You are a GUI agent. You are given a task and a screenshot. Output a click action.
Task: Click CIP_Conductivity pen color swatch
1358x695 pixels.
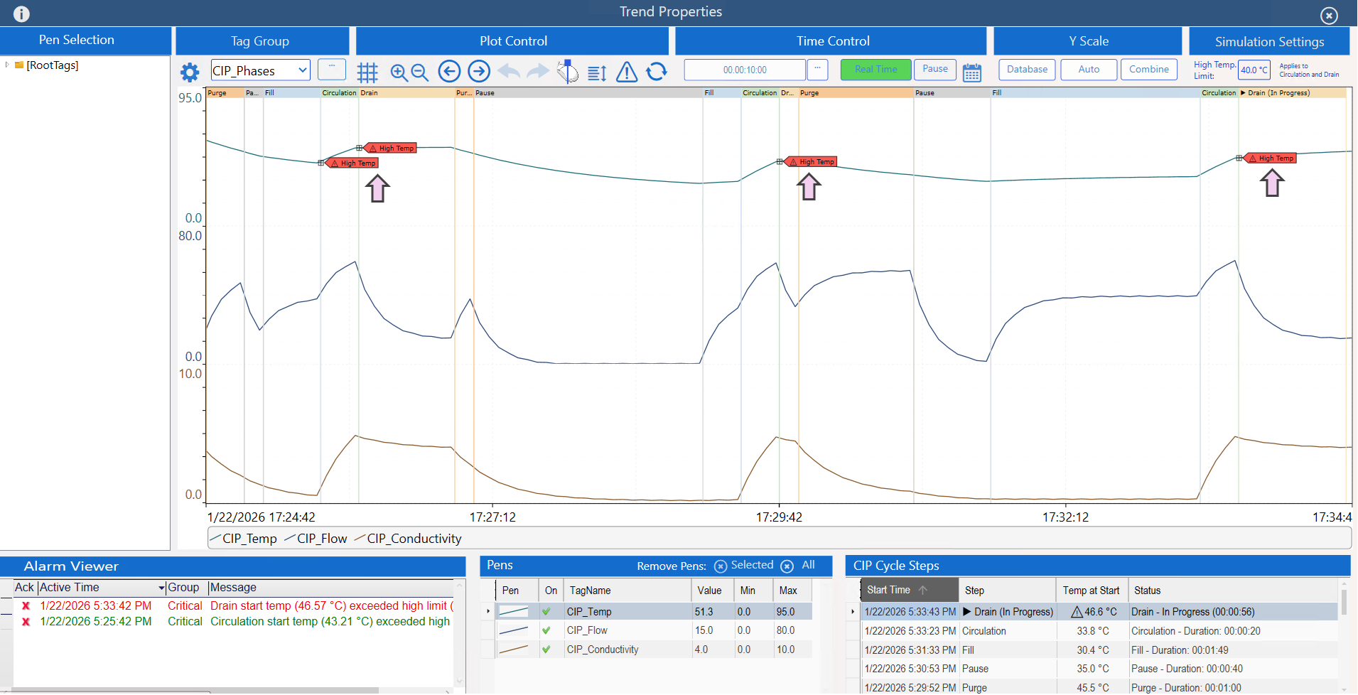pos(513,650)
